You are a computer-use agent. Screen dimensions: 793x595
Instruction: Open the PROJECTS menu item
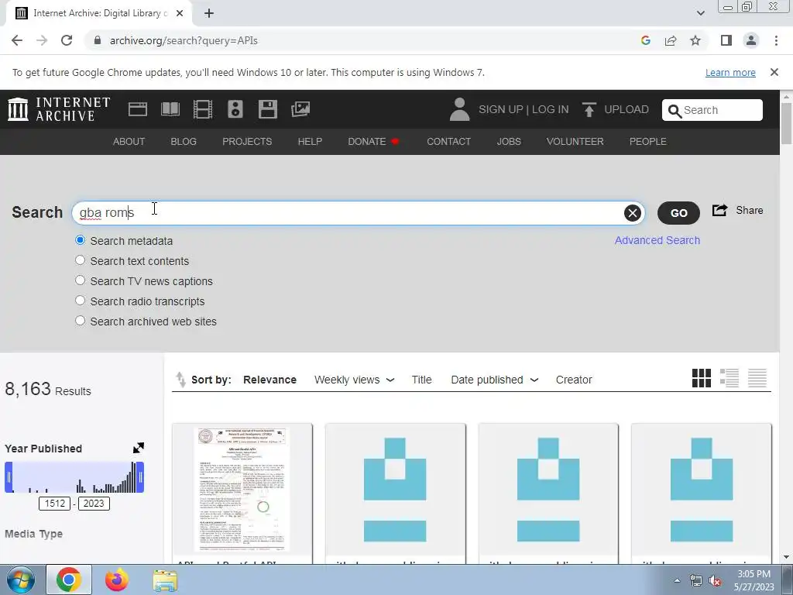pos(247,142)
